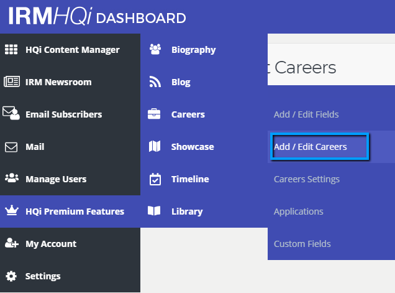395x293 pixels.
Task: Open Careers Settings link
Action: click(307, 179)
